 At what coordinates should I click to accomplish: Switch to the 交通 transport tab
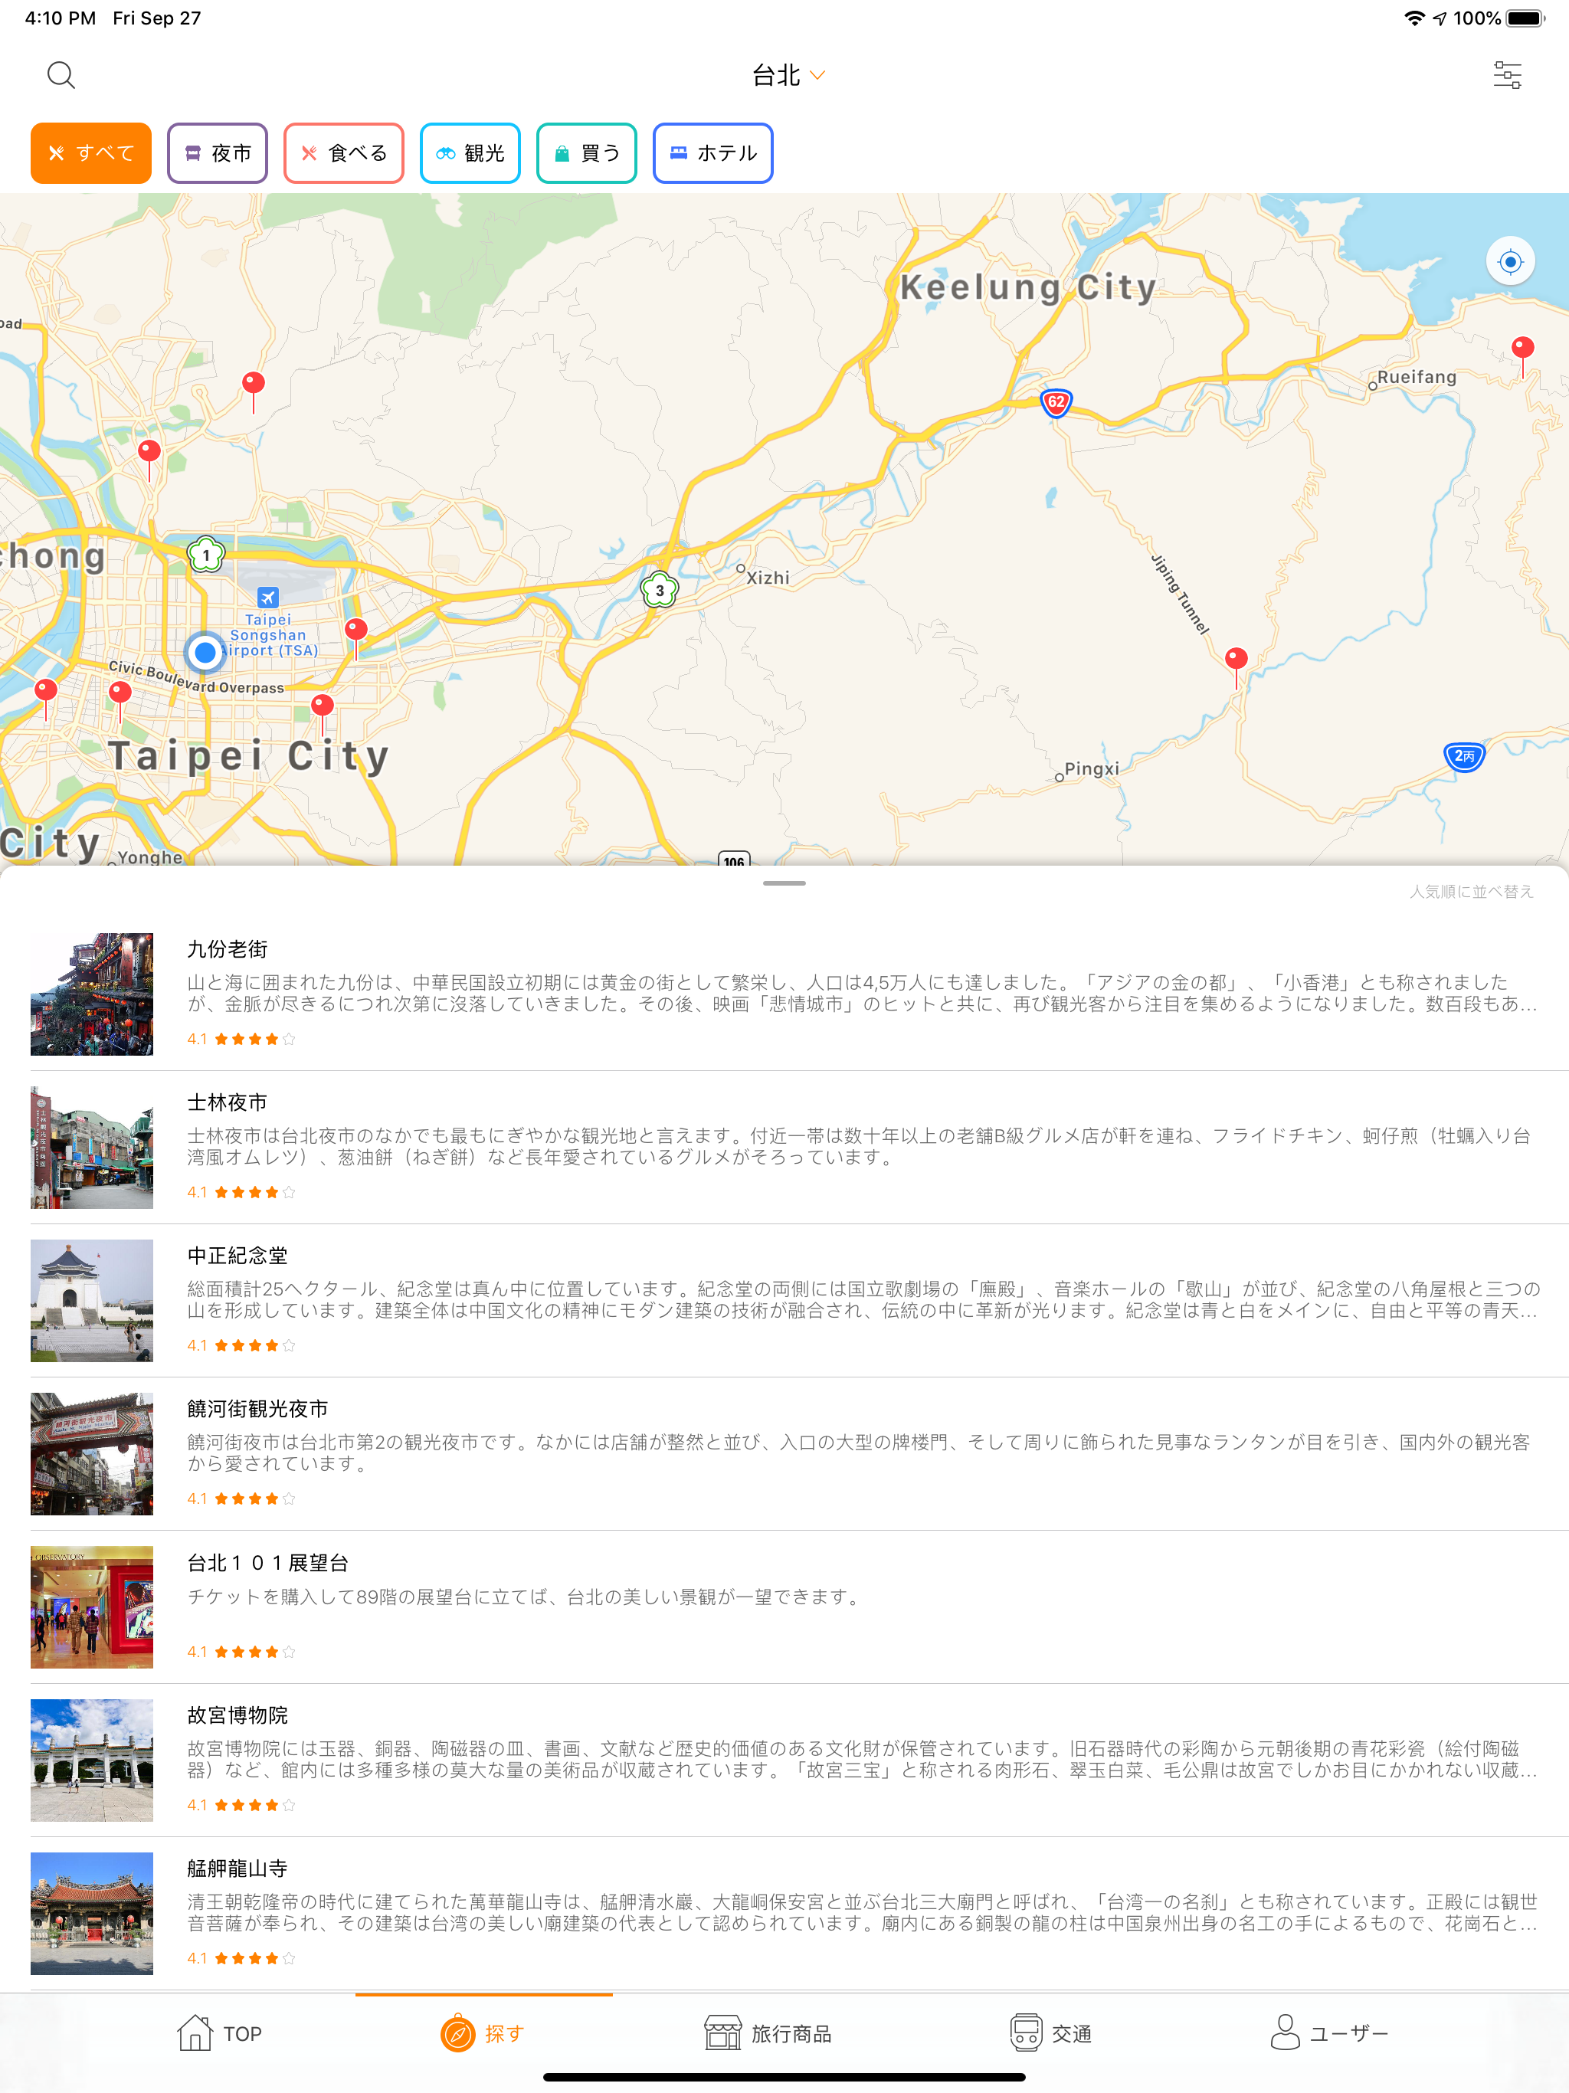pyautogui.click(x=1050, y=2033)
